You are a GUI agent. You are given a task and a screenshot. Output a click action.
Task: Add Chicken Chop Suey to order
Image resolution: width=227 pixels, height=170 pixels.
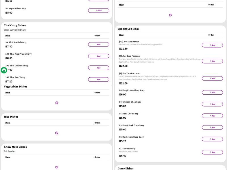(212, 104)
